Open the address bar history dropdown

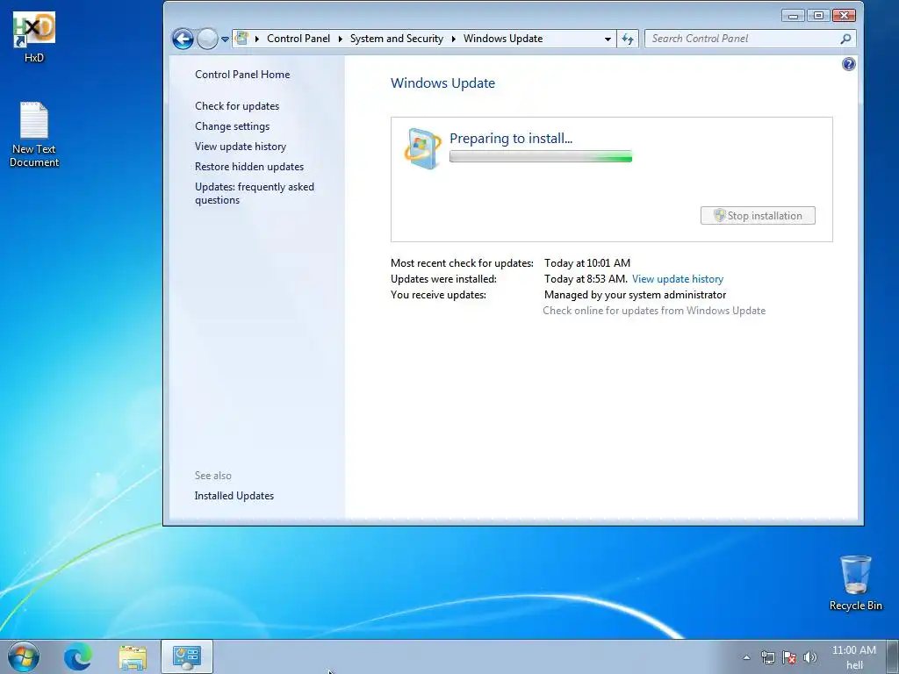tap(608, 39)
